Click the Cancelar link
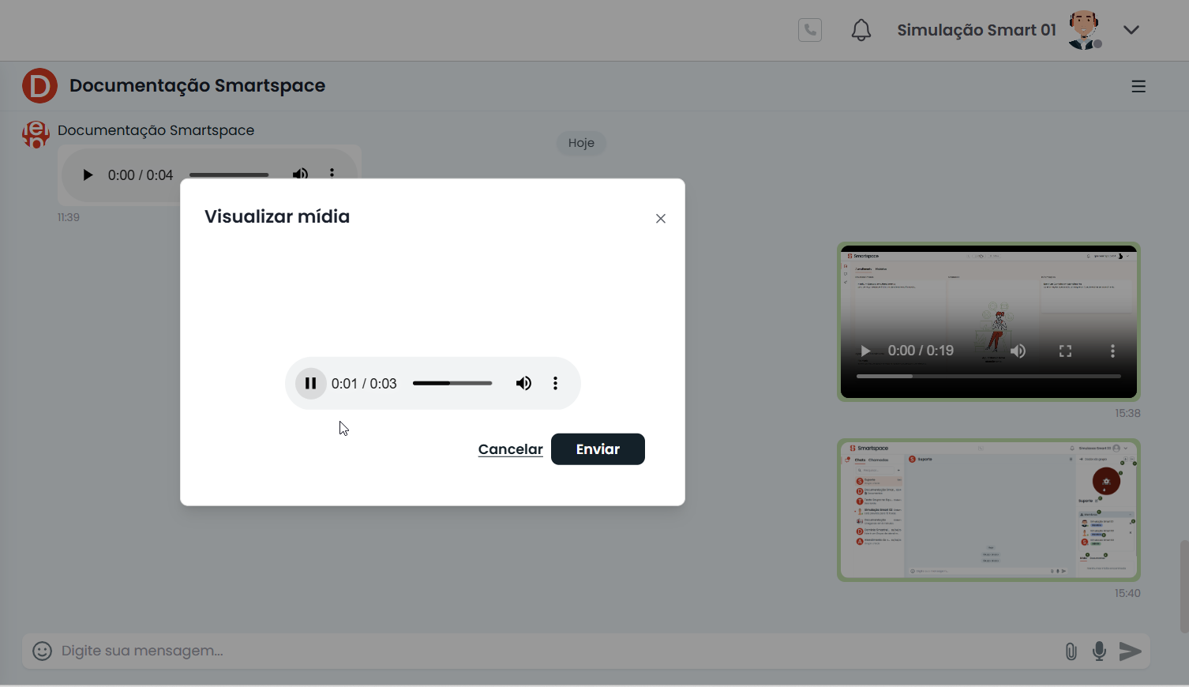Viewport: 1189px width, 687px height. point(510,449)
